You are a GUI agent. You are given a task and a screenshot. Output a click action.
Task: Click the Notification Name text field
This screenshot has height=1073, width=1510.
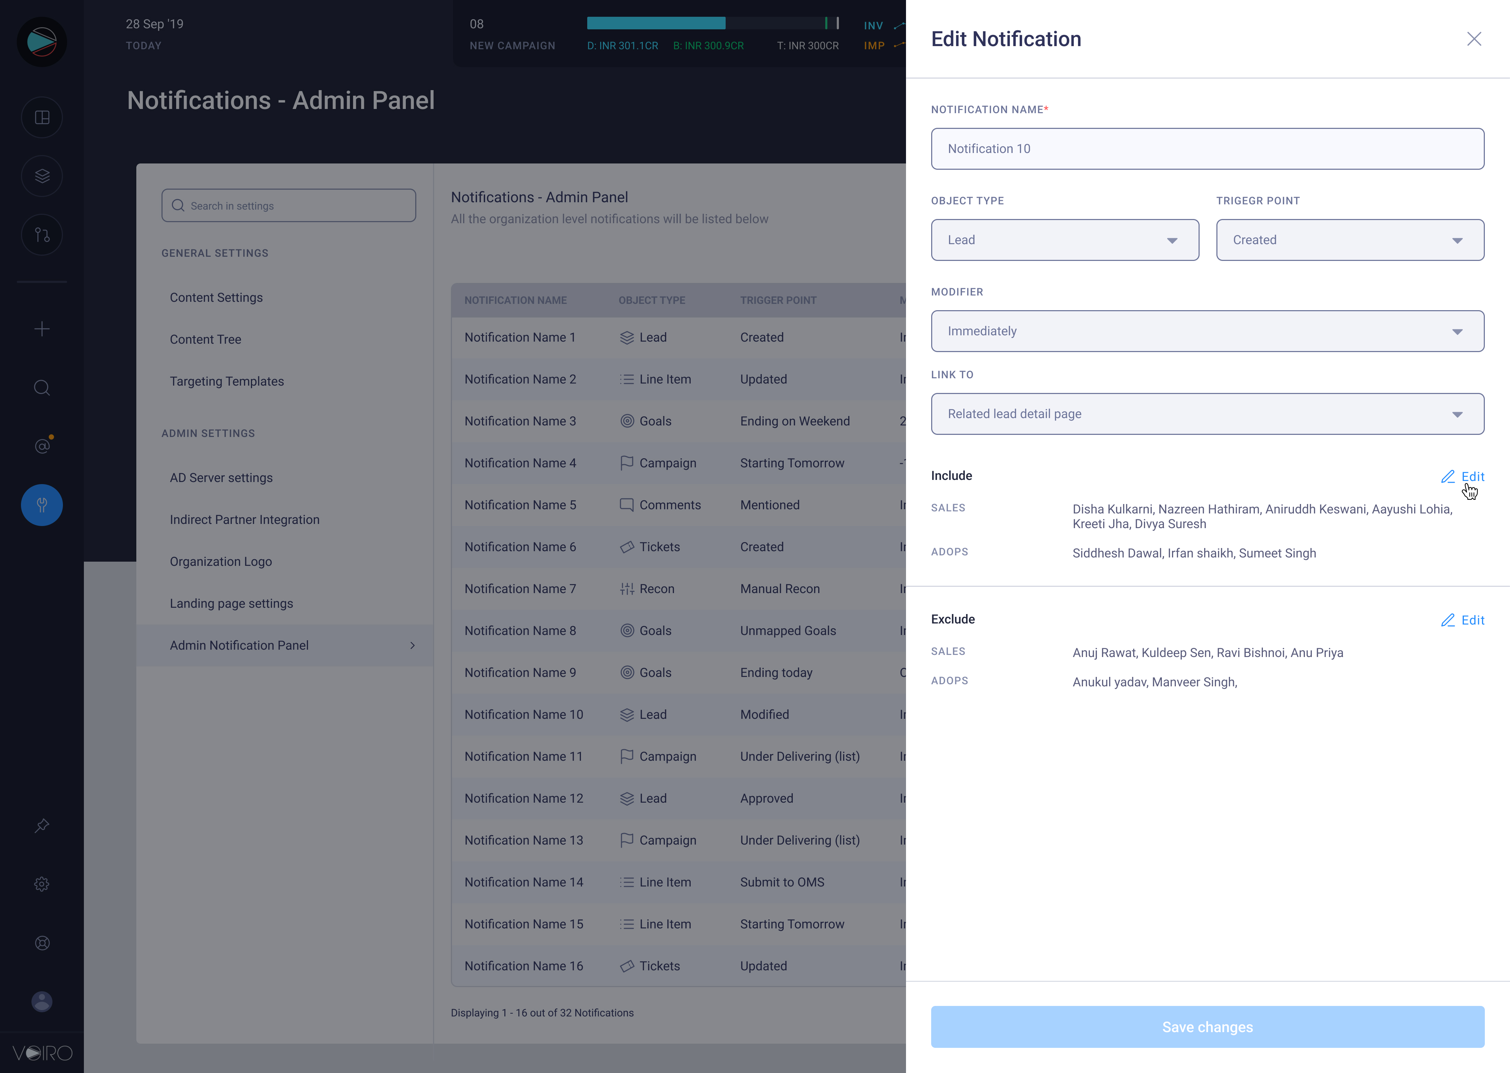click(x=1207, y=149)
